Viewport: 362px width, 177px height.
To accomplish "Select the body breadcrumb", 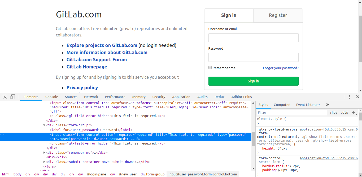I will tap(18, 174).
